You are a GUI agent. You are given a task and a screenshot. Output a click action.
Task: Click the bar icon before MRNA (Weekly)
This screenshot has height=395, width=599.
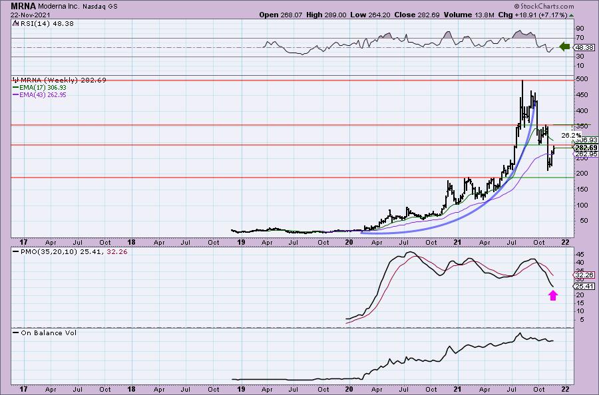[16, 80]
